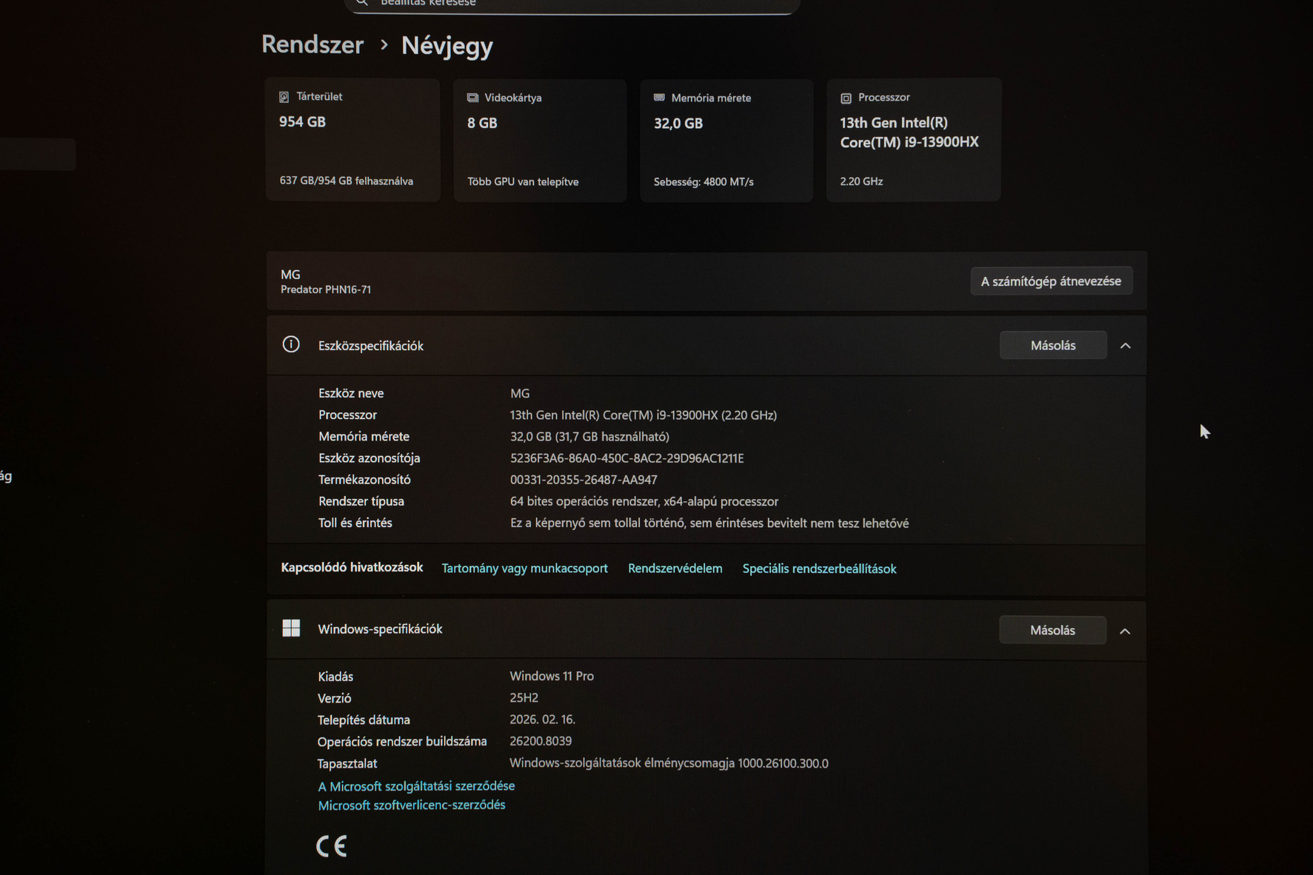
Task: Click the 64 bites operációs rendszer value
Action: click(644, 501)
